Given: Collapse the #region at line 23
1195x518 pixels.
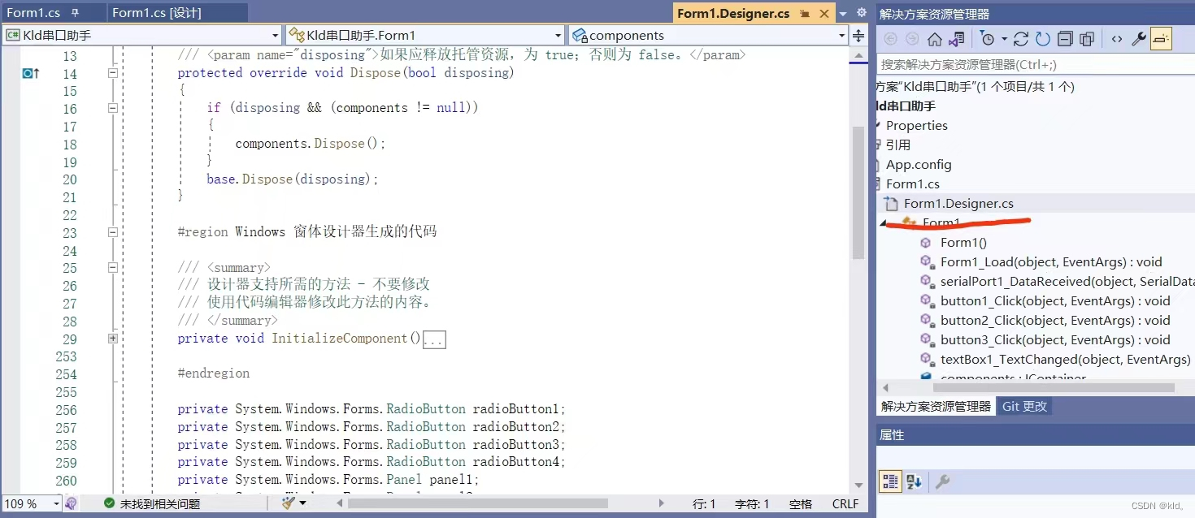Looking at the screenshot, I should tap(113, 232).
